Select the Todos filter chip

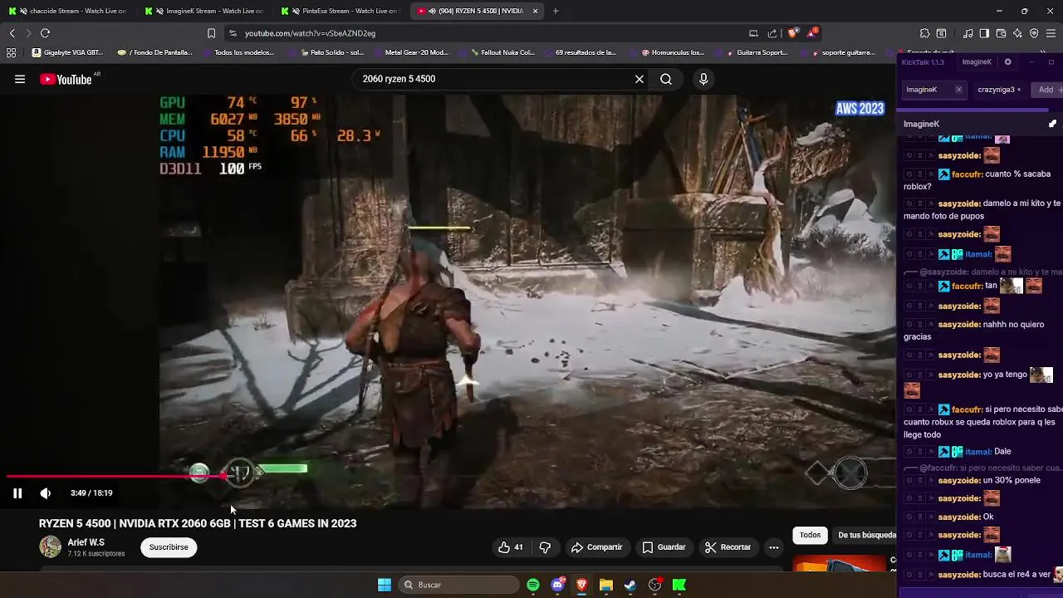click(x=810, y=535)
